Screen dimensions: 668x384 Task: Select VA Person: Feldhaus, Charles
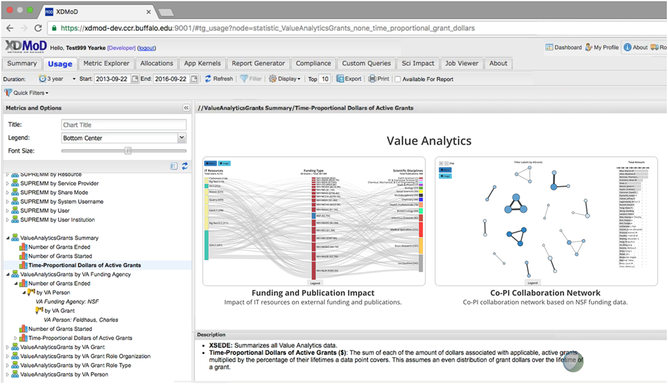(81, 320)
